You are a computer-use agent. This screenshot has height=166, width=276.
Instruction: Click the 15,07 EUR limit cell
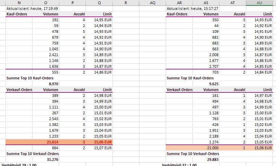click(x=99, y=148)
